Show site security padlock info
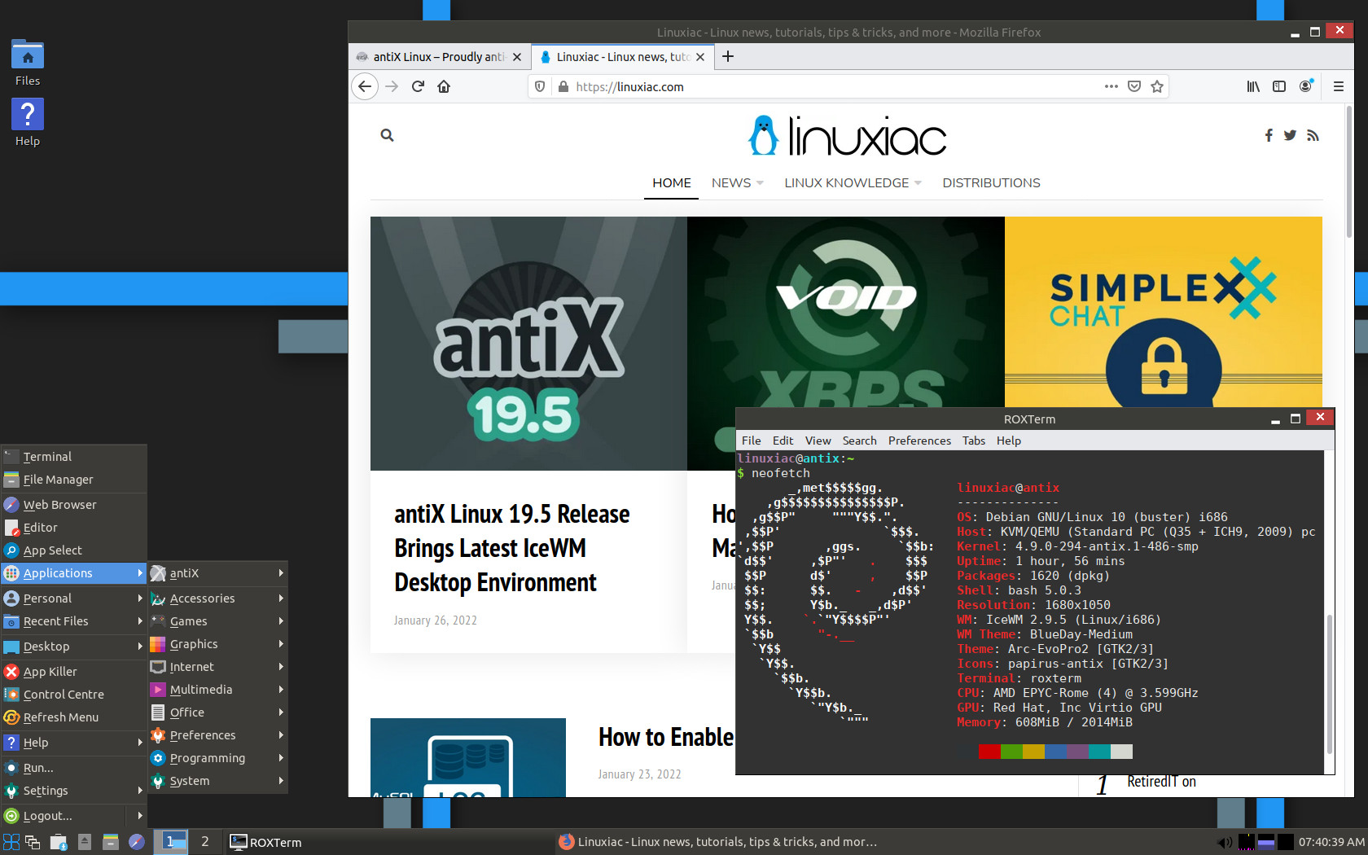1368x855 pixels. coord(562,86)
